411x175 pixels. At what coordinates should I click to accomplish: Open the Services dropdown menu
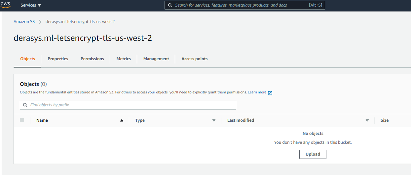[x=31, y=5]
